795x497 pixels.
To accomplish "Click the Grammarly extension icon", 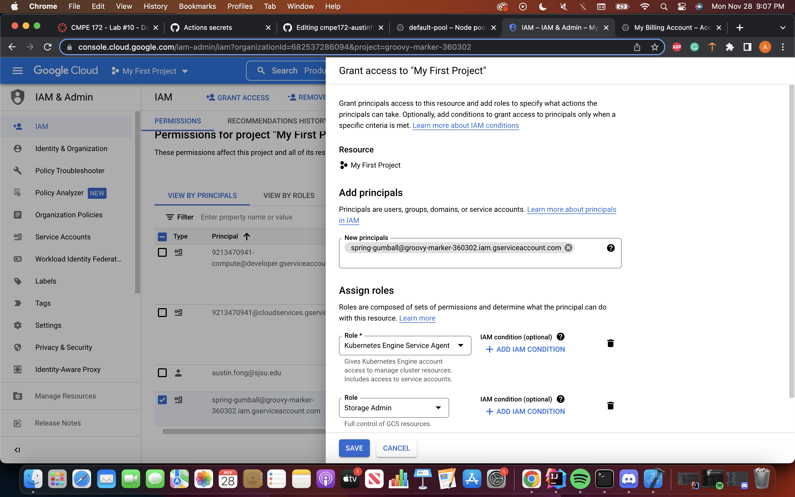I will point(694,47).
